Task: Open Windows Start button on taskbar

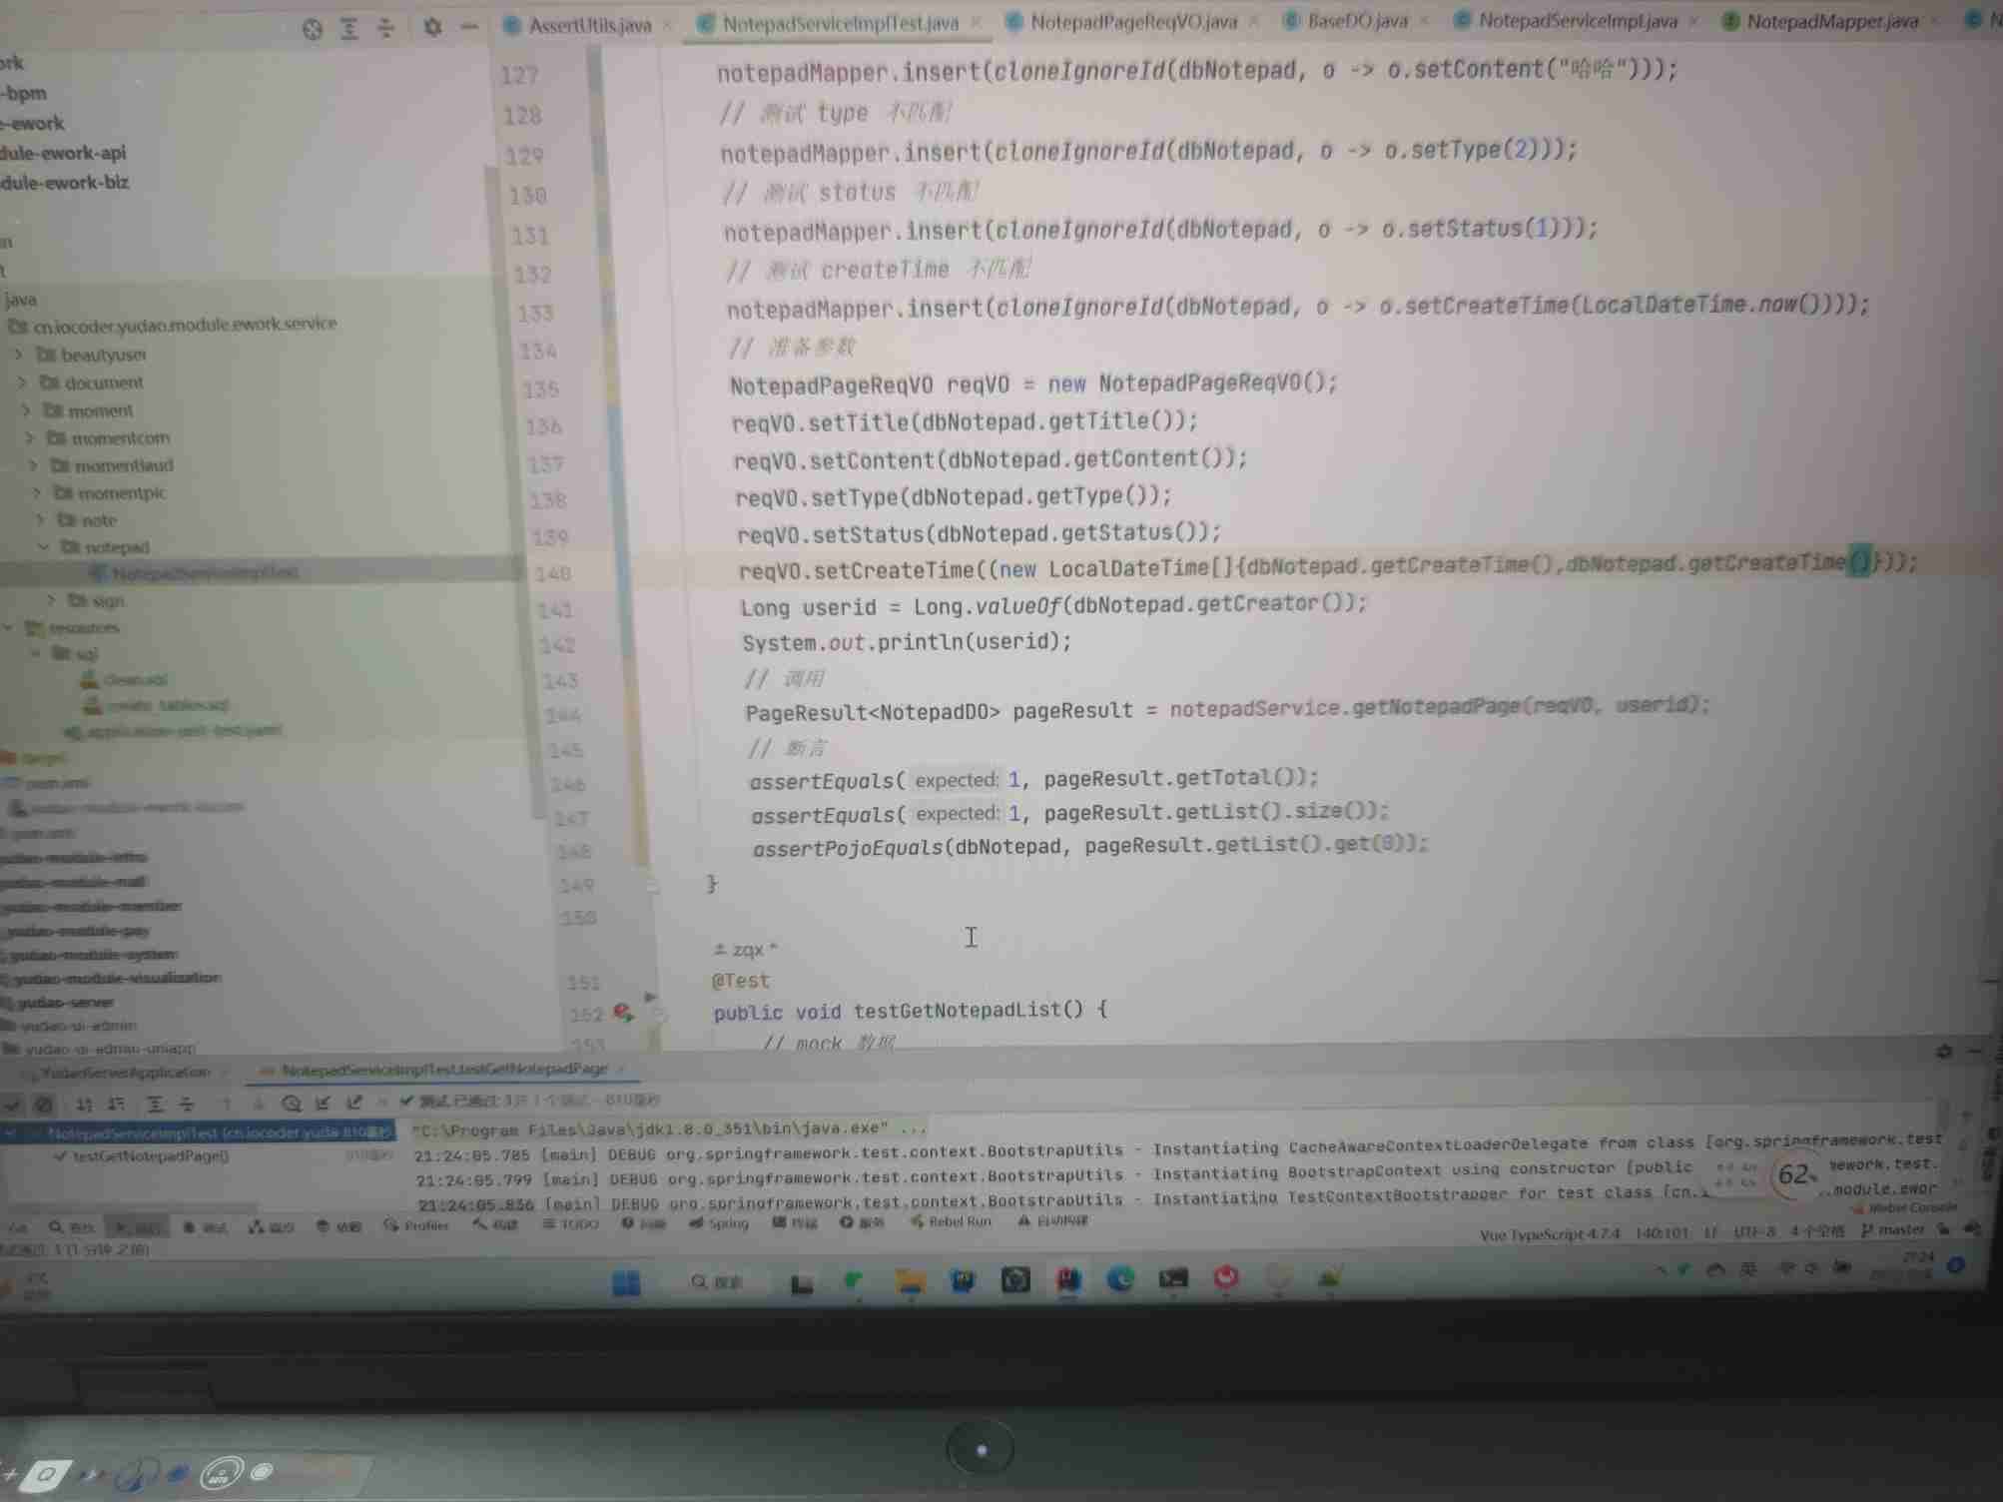Action: pyautogui.click(x=627, y=1282)
